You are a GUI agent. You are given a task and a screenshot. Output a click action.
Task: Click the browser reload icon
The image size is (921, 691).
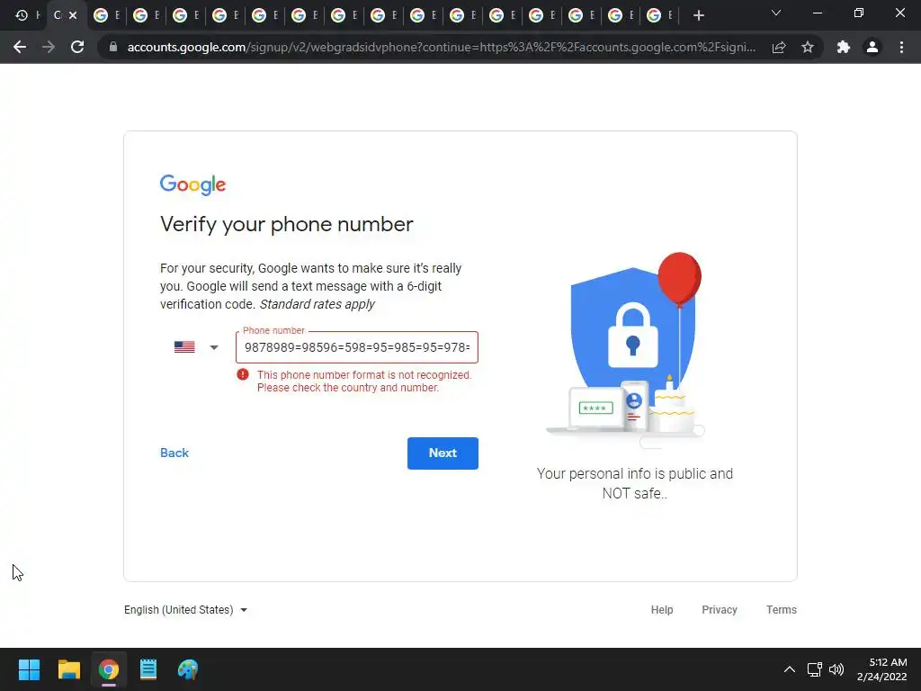(x=77, y=47)
